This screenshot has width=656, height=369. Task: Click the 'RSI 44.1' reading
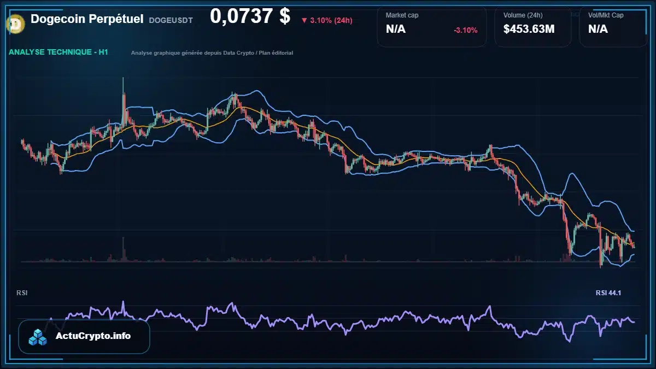[x=608, y=294]
